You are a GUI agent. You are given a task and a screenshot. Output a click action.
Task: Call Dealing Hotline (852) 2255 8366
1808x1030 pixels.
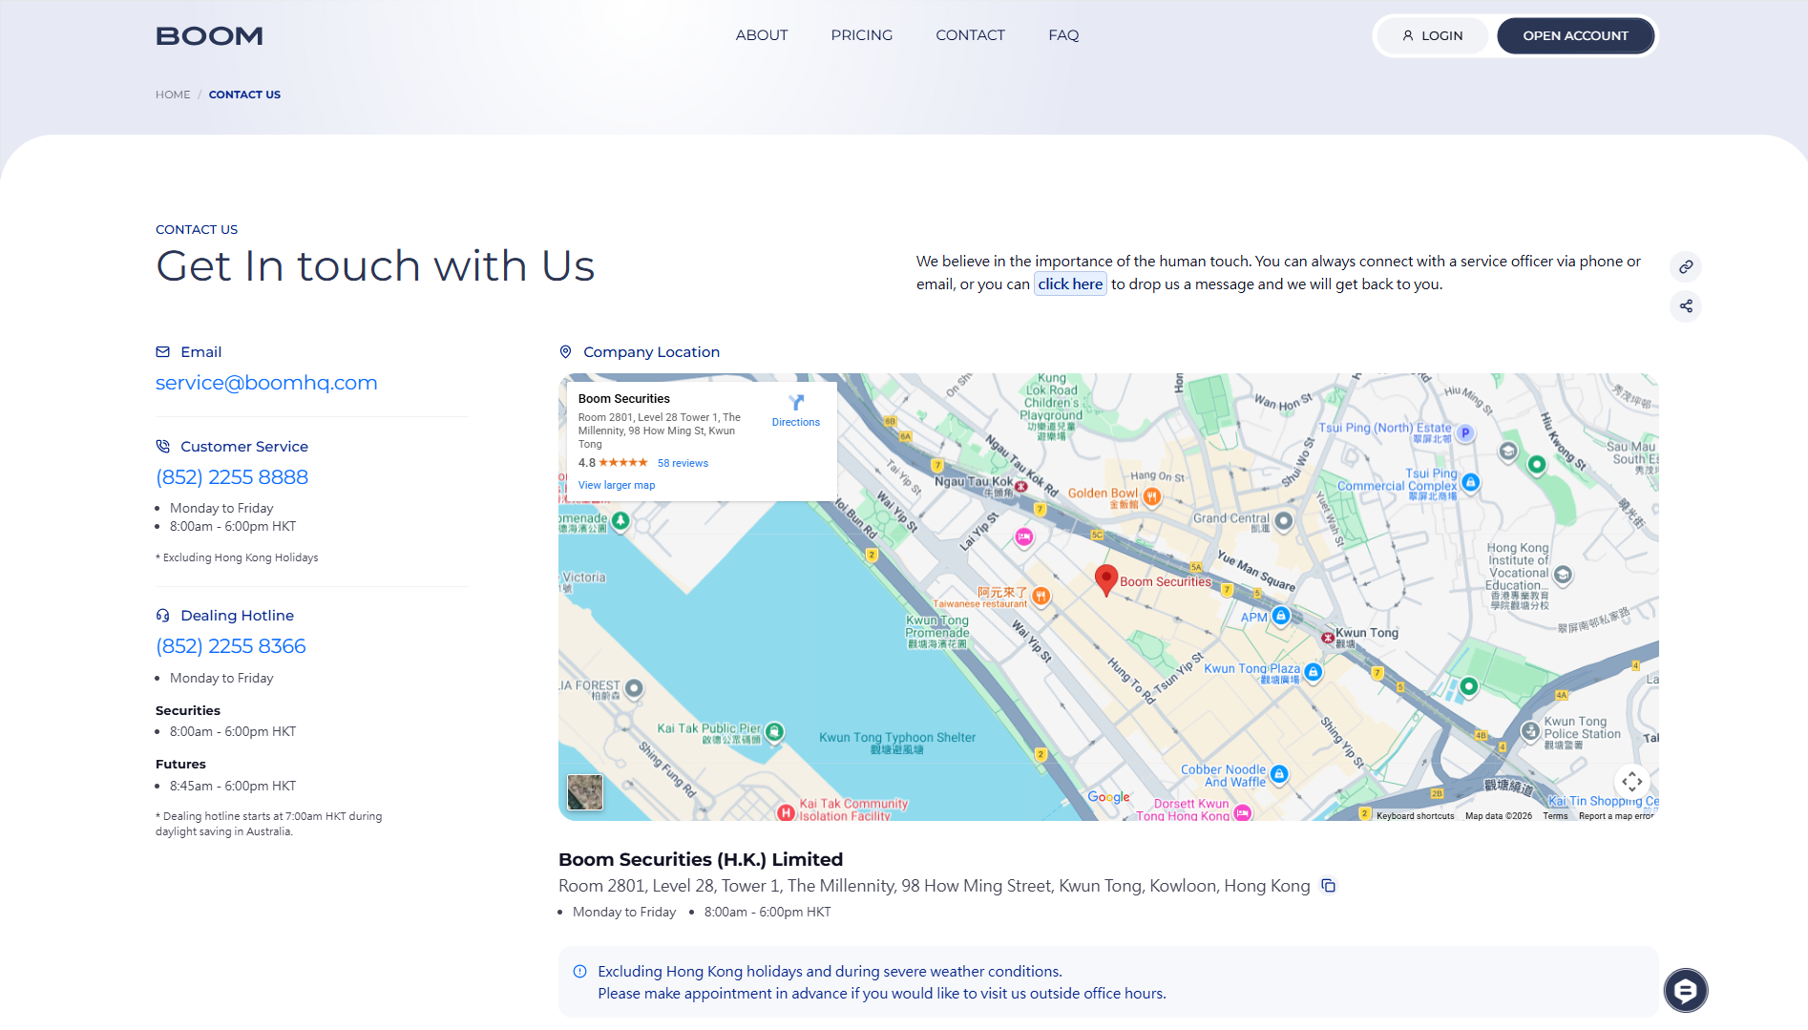pos(231,646)
